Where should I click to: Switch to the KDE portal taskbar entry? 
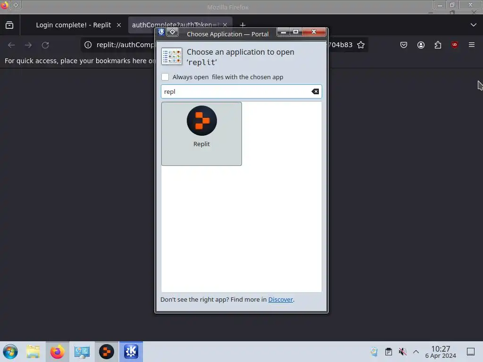click(x=131, y=352)
